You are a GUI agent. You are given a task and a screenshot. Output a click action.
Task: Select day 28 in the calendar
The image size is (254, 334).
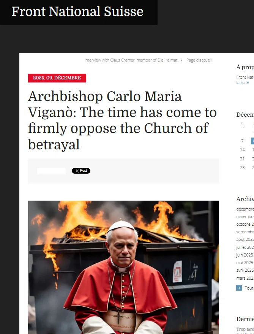click(242, 168)
